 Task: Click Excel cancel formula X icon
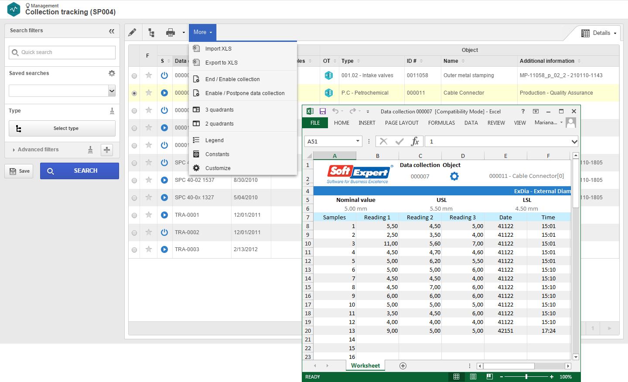click(383, 141)
